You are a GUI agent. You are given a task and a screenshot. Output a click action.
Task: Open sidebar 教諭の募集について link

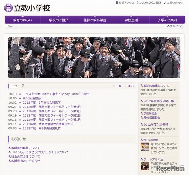point(156,86)
